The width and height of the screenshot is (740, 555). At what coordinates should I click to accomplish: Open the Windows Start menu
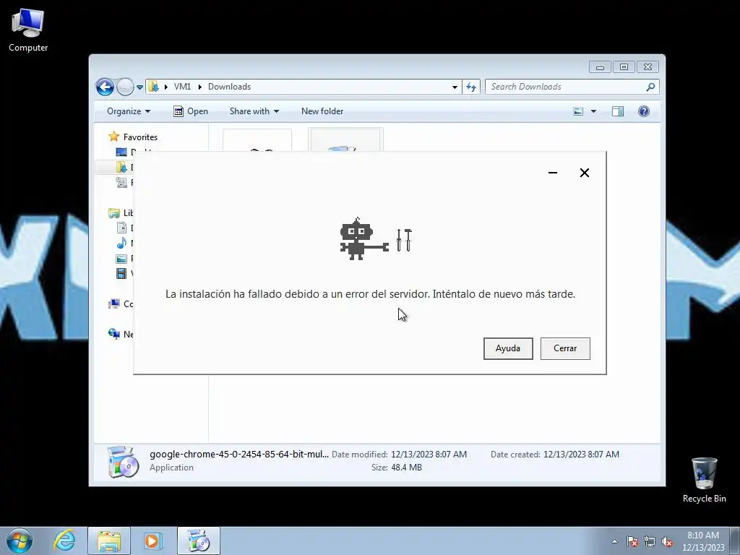pyautogui.click(x=20, y=541)
